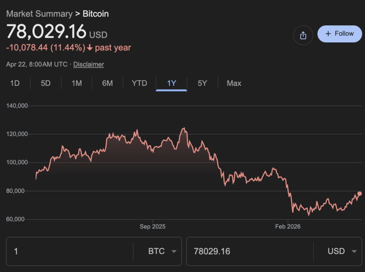365x272 pixels.
Task: Select the 1D time range tab
Action: click(x=15, y=83)
